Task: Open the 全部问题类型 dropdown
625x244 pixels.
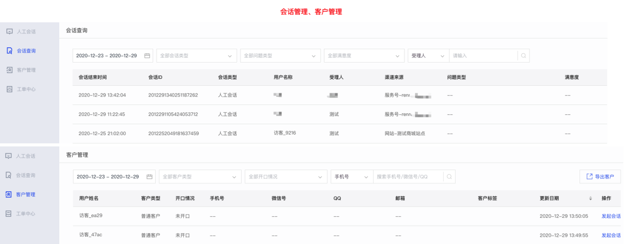Action: 280,56
